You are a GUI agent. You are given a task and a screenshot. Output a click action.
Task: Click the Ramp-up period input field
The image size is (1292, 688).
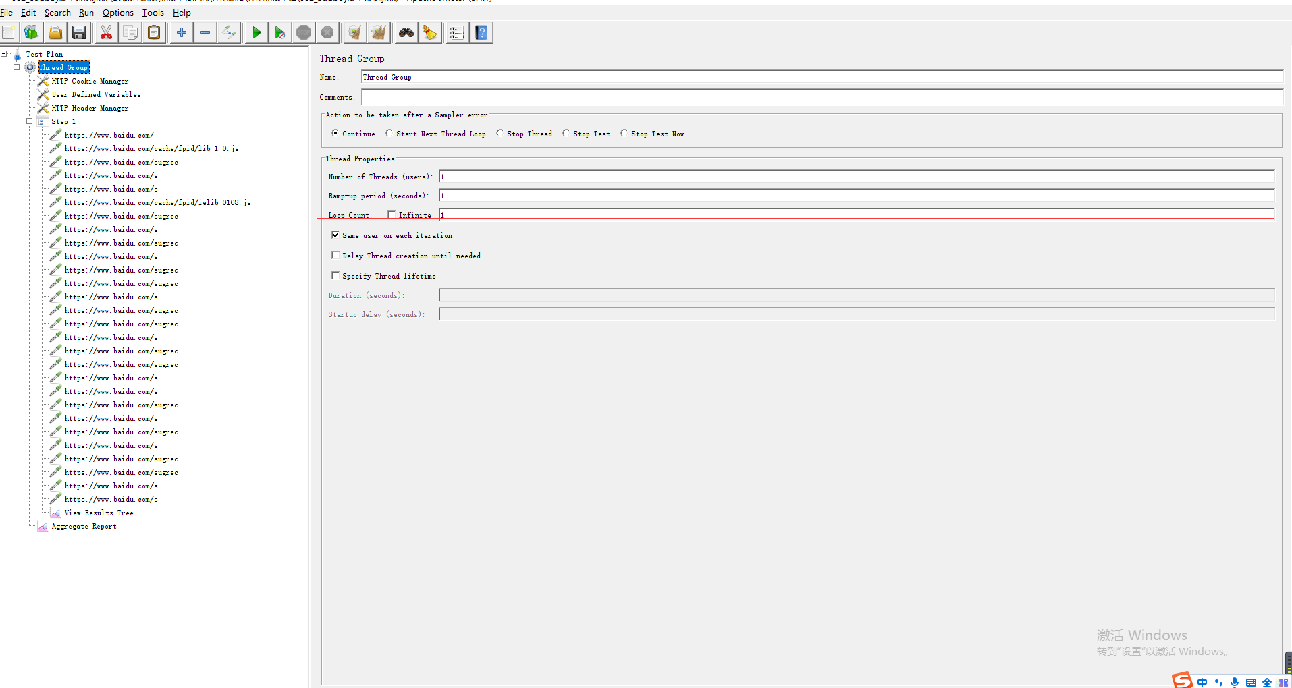[856, 196]
